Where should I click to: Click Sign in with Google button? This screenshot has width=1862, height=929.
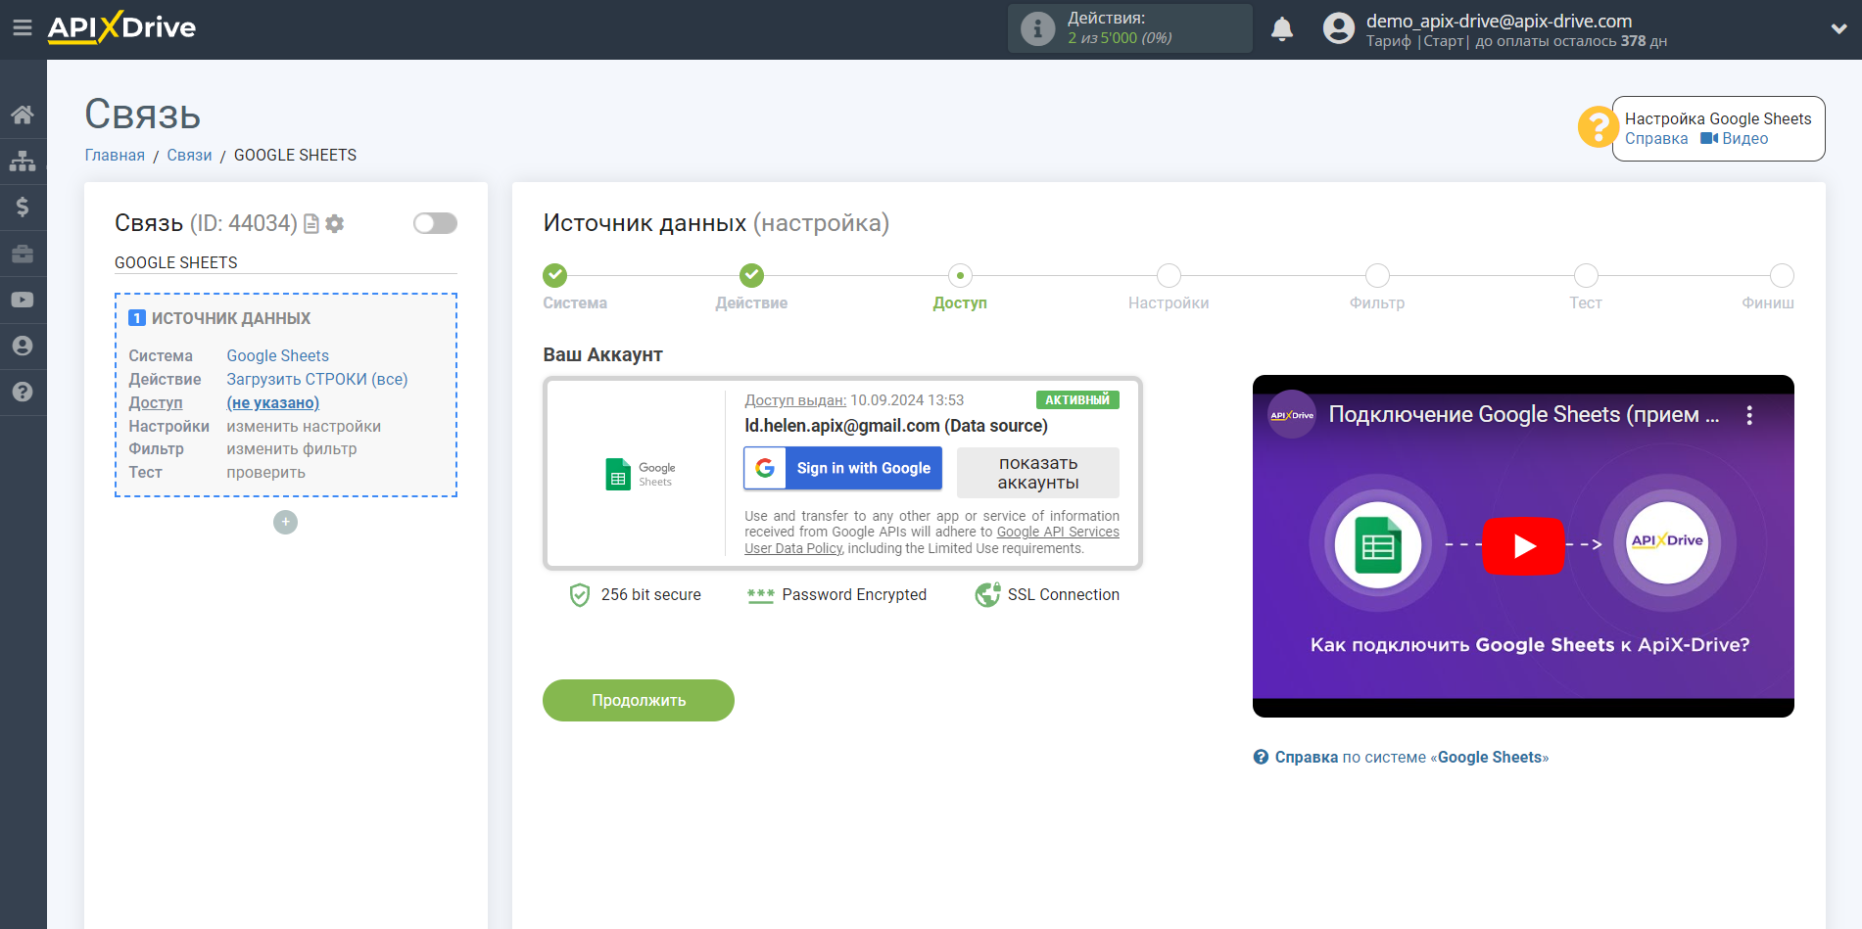pos(843,469)
